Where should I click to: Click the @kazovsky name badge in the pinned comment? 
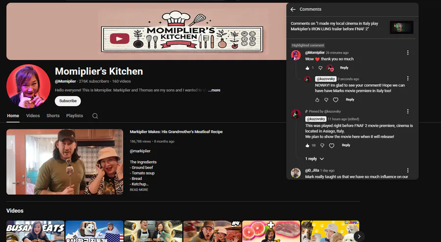316,119
